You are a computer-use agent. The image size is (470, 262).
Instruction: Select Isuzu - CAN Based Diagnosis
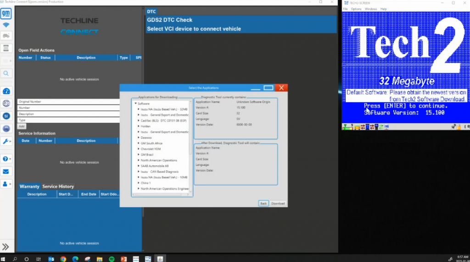pyautogui.click(x=159, y=172)
